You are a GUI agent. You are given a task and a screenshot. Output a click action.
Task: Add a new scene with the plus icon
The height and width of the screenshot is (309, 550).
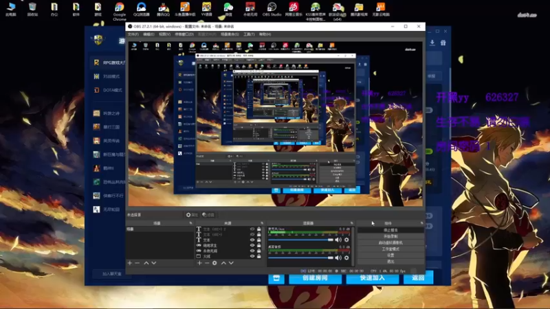click(x=130, y=263)
